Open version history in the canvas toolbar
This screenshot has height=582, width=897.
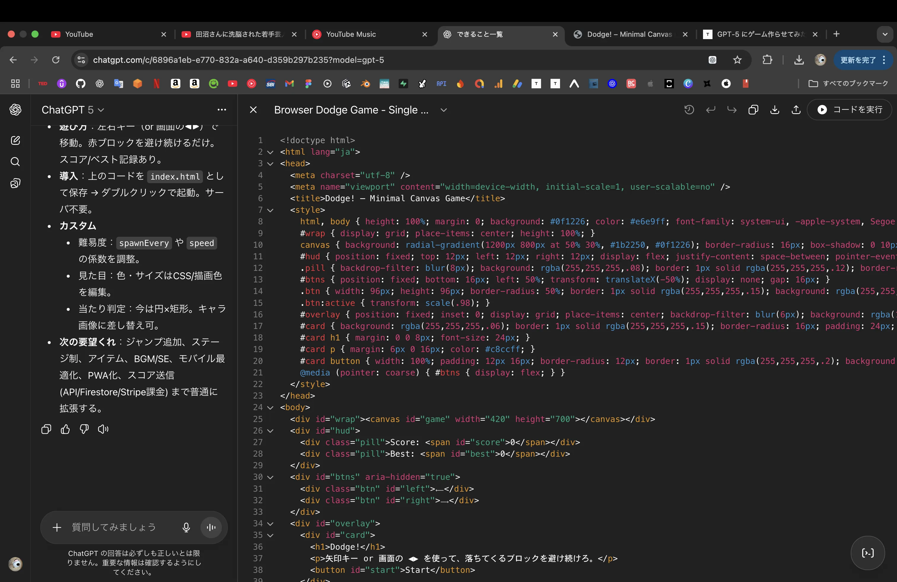point(689,110)
